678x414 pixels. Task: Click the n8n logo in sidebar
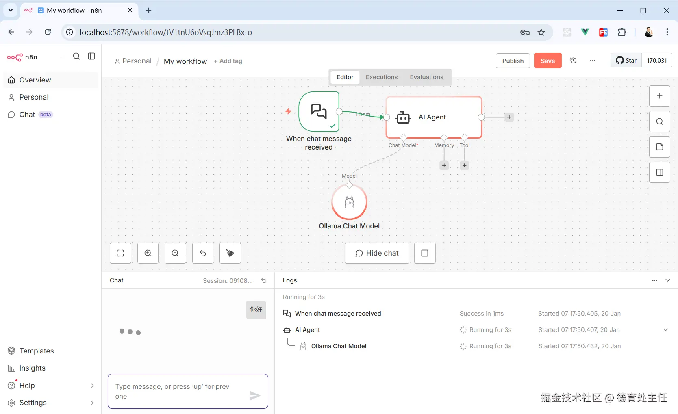pos(22,57)
